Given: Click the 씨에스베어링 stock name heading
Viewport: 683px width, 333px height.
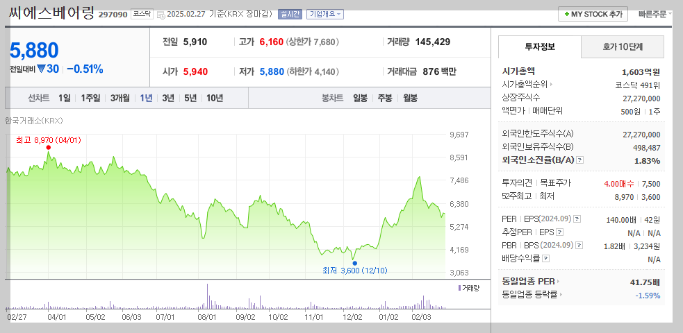Looking at the screenshot, I should 52,12.
